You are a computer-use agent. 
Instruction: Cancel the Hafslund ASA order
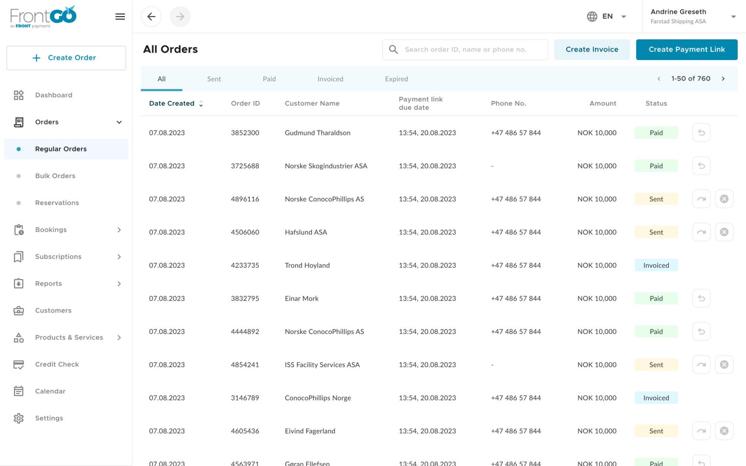[x=724, y=232]
